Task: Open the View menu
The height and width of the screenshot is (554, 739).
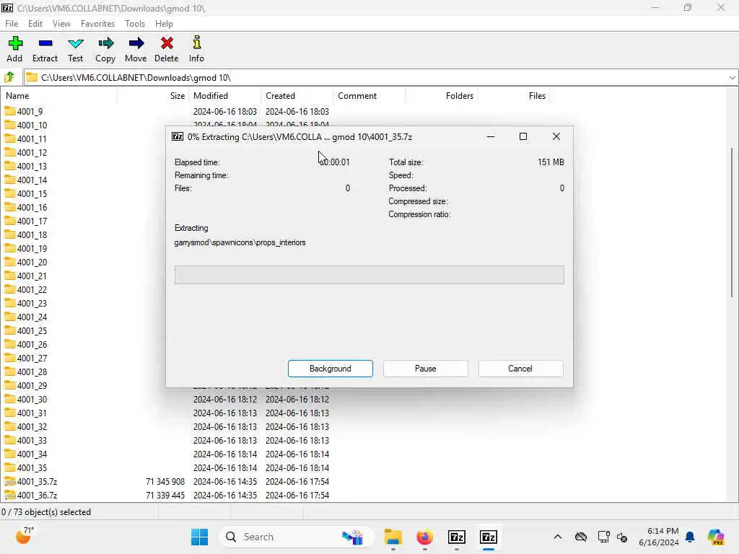Action: [61, 24]
